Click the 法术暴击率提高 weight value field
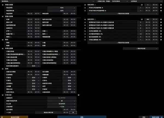 coord(140,34)
